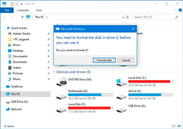This screenshot has height=129, width=183.
Task: Open address bar history dropdown
Action: click(x=123, y=17)
